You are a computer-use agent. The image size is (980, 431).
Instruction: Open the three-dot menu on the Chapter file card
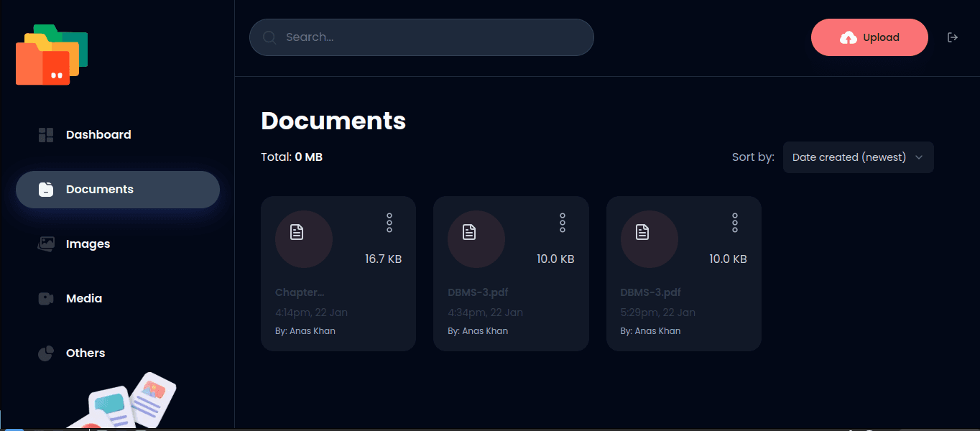tap(389, 223)
